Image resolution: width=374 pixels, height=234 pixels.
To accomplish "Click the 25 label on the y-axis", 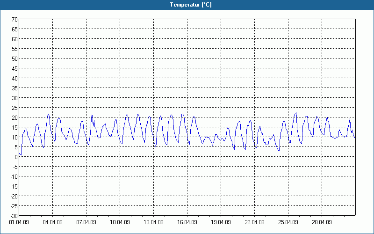I will coord(15,108).
